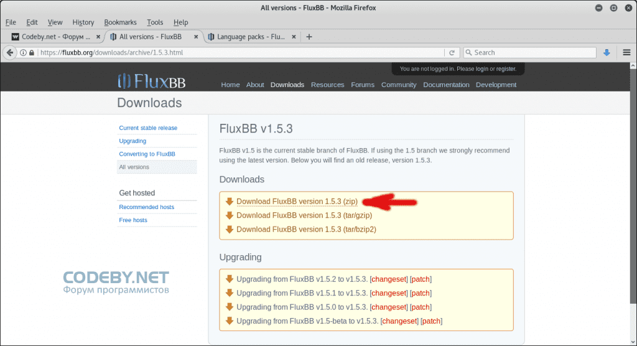Open Recommended hosts link
Viewport: 637px width, 346px height.
pos(146,207)
